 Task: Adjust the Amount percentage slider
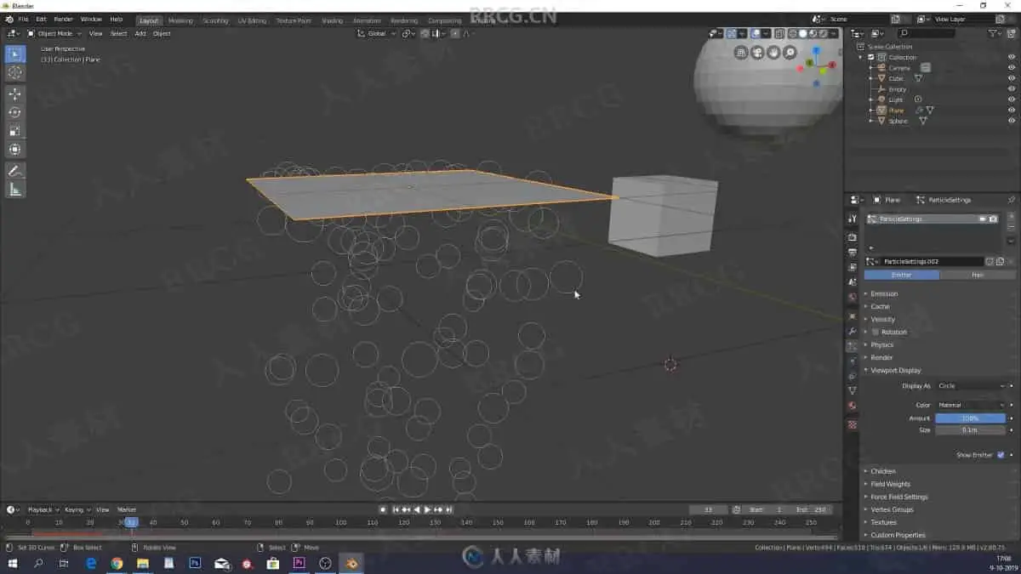pos(971,418)
